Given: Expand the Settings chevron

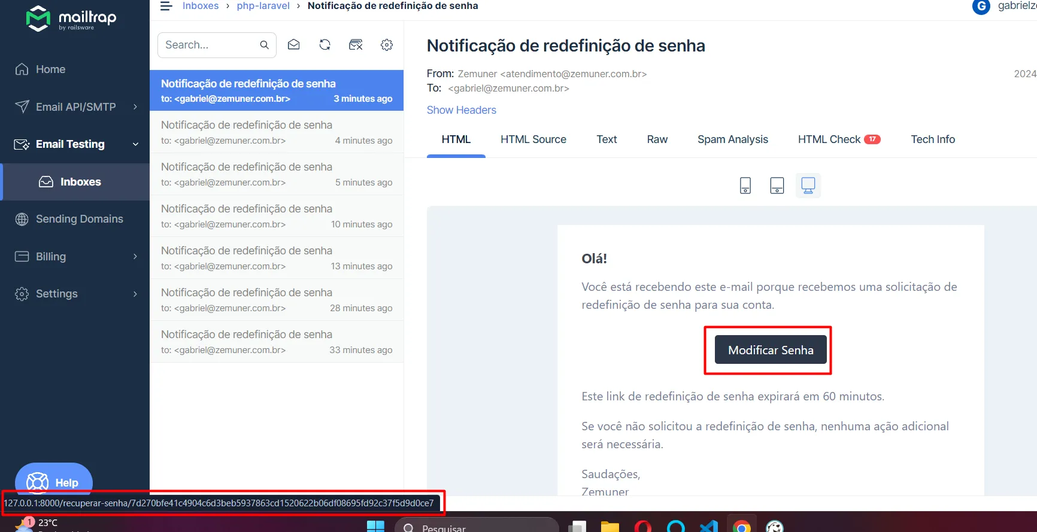Looking at the screenshot, I should [x=135, y=294].
